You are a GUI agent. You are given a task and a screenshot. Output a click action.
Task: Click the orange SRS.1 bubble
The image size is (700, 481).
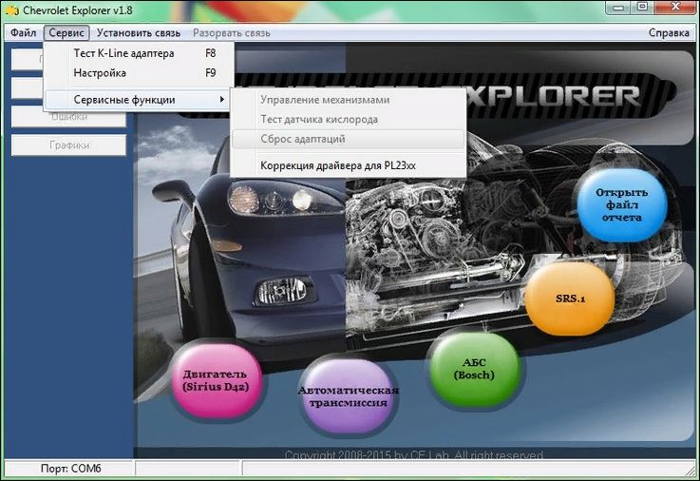click(x=570, y=298)
